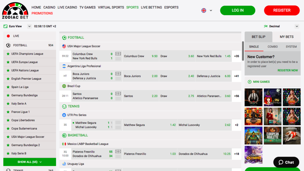Viewport: 304px width, 171px height.
Task: Switch to the My Bets tab
Action: click(x=286, y=37)
